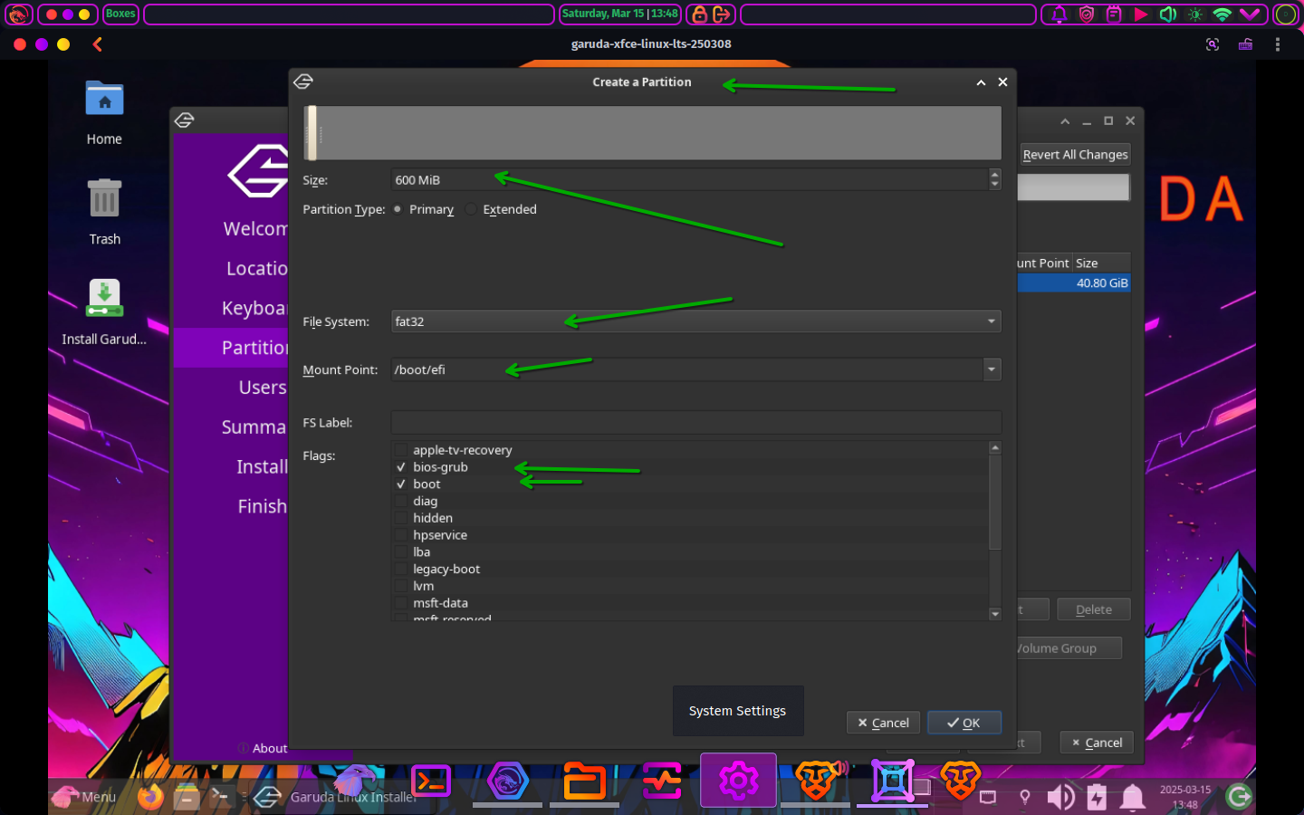1304x815 pixels.
Task: Open the clipboard icon in top panel
Action: pos(1114,14)
